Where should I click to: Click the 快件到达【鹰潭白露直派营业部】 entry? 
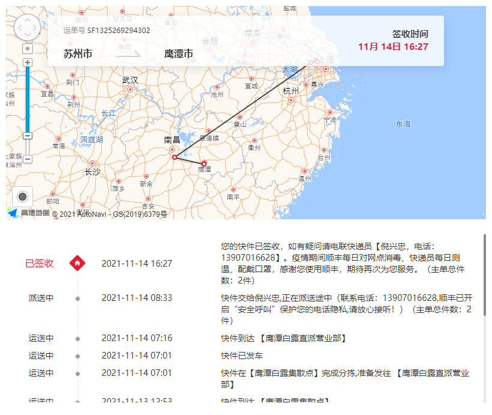click(284, 338)
